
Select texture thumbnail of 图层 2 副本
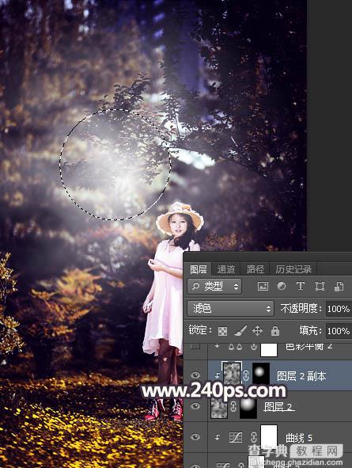click(232, 374)
